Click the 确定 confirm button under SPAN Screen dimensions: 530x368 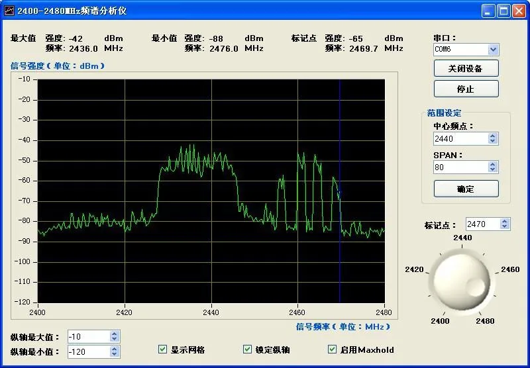pos(466,189)
